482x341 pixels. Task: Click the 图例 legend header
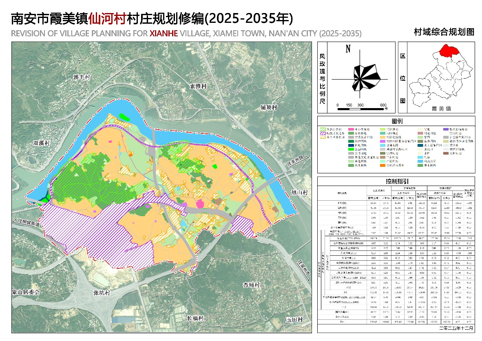click(x=397, y=122)
